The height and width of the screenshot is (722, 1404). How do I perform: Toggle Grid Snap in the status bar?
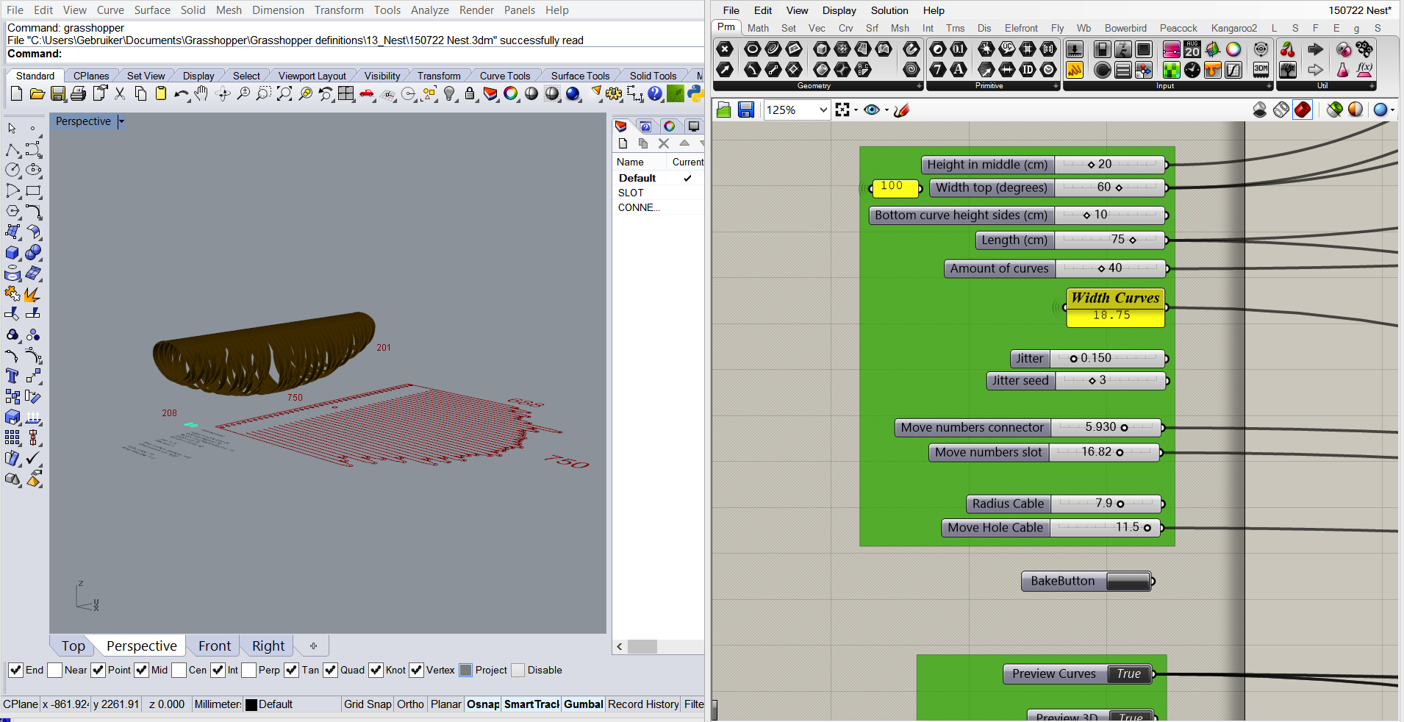[x=368, y=704]
